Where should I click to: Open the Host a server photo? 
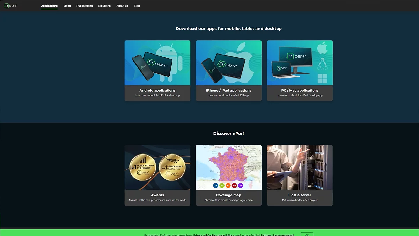click(300, 167)
